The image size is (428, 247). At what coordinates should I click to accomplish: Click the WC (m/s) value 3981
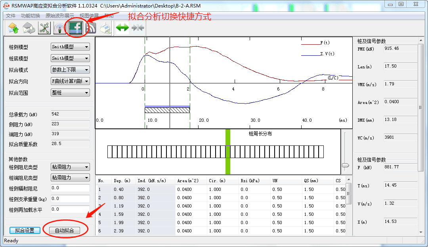pyautogui.click(x=400, y=137)
